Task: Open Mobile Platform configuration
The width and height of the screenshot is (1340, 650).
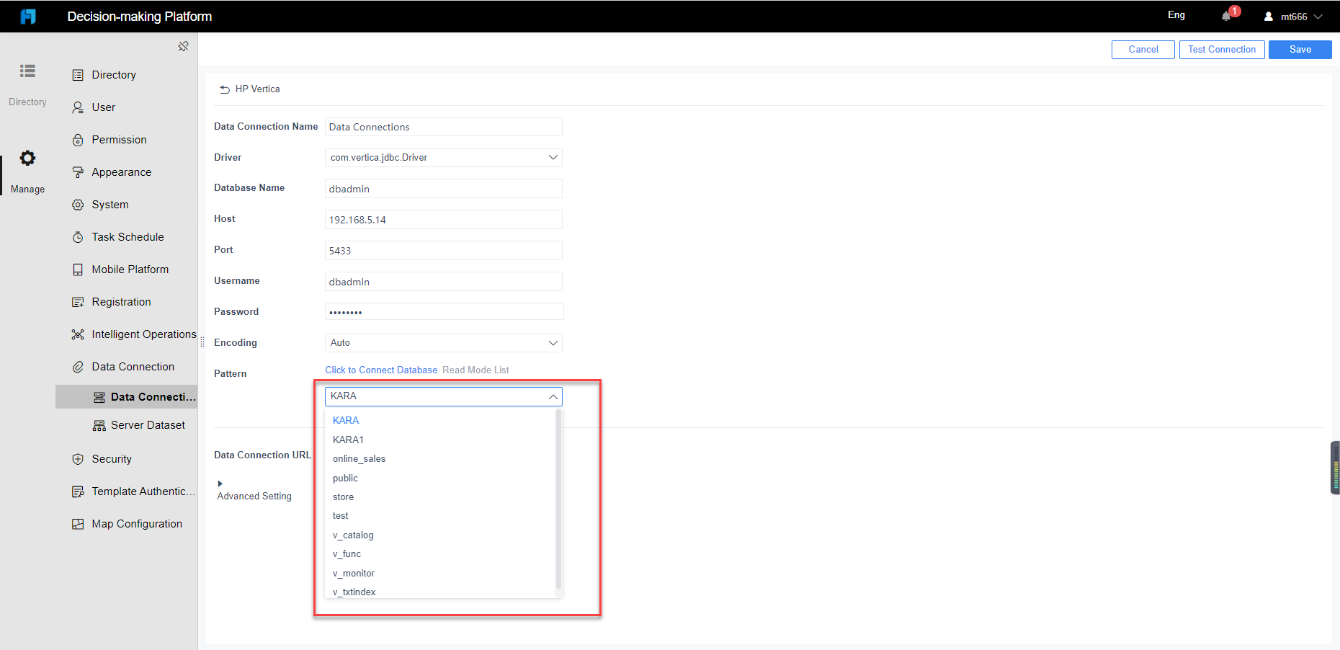Action: coord(78,269)
